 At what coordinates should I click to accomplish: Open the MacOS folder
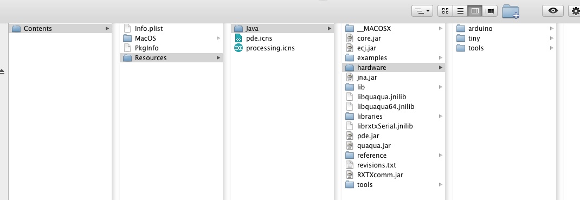coord(171,38)
